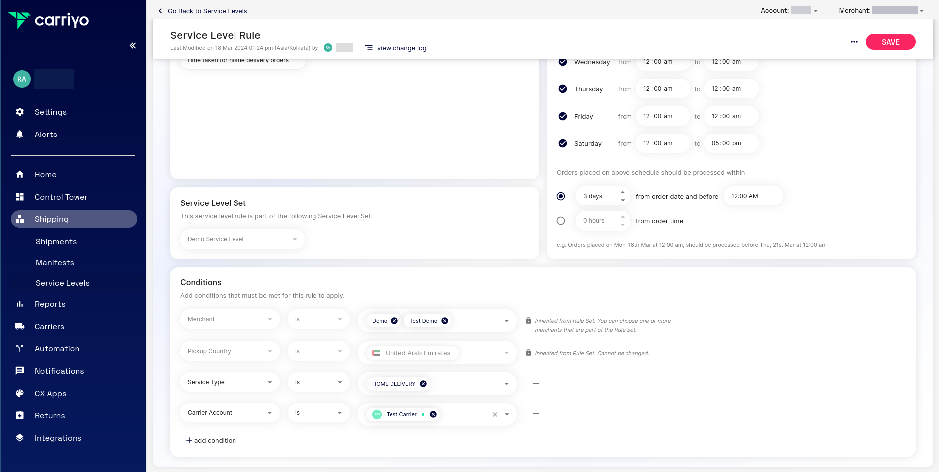Click the Settings gear icon
The height and width of the screenshot is (472, 939).
20,112
